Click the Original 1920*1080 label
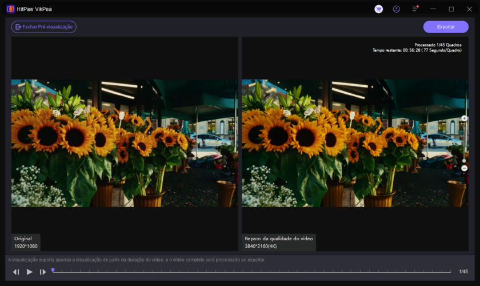480x286 pixels. tap(26, 242)
